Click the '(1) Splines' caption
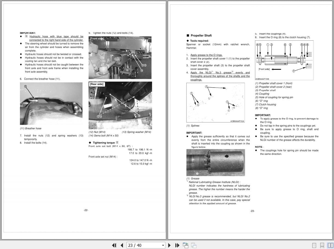Viewport: 334px width, 249px height. (193, 126)
